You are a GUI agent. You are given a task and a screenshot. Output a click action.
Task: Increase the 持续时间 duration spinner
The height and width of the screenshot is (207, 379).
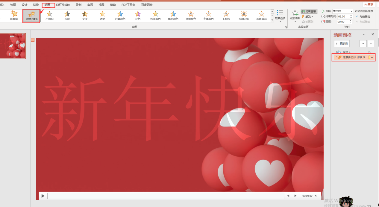(x=351, y=15)
